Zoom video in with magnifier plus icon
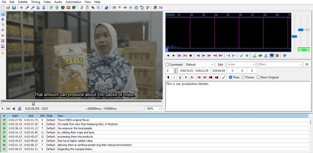 click(27, 8)
